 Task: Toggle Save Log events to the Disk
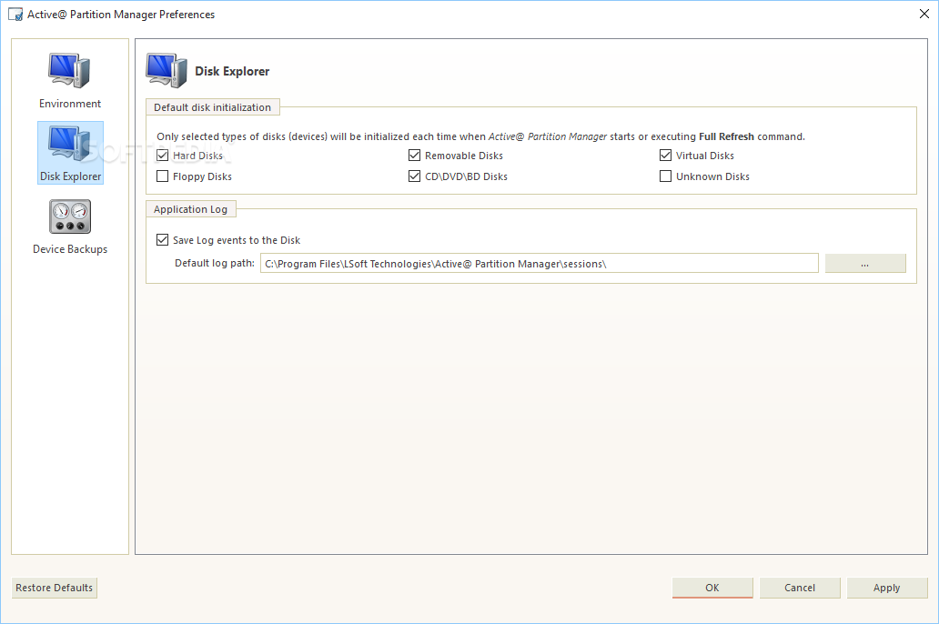[x=162, y=239]
